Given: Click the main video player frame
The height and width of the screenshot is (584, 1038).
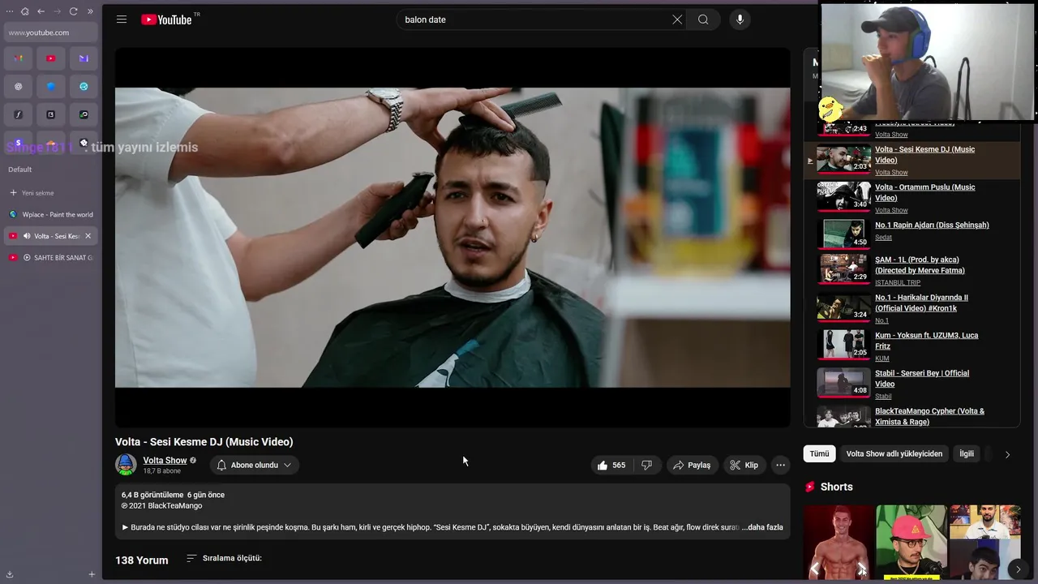Looking at the screenshot, I should (453, 237).
